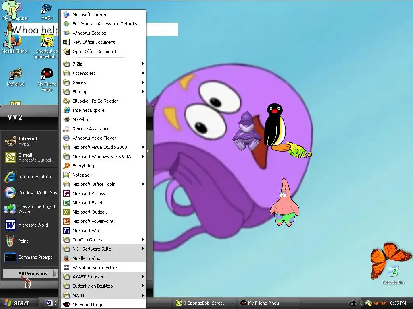Select the Recycle Bin icon

coord(393,274)
